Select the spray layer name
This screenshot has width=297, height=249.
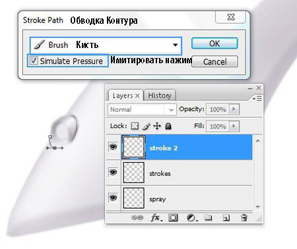coord(158,200)
